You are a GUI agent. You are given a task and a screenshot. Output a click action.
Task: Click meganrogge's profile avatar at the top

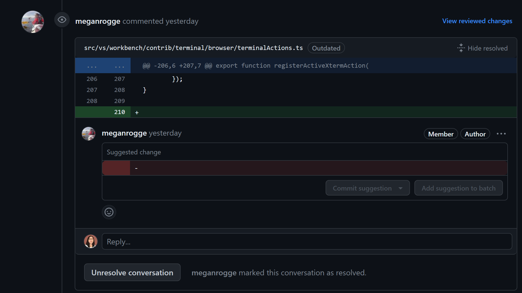tap(32, 22)
